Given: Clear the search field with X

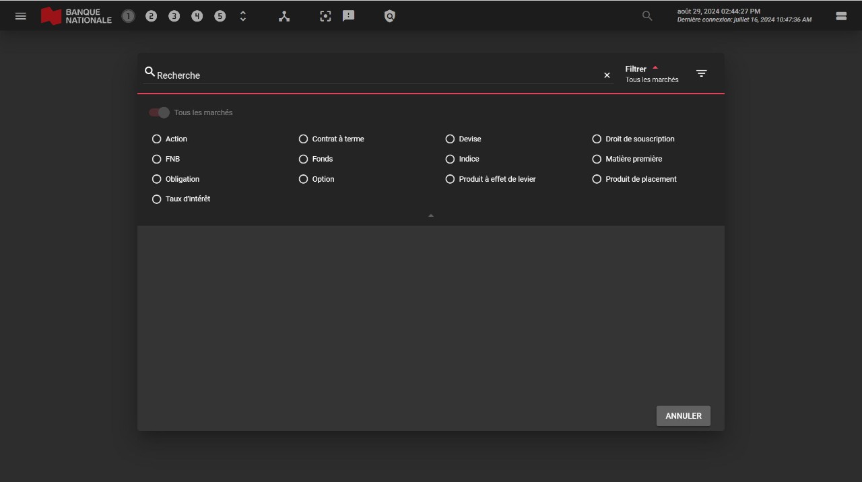Looking at the screenshot, I should (x=607, y=75).
